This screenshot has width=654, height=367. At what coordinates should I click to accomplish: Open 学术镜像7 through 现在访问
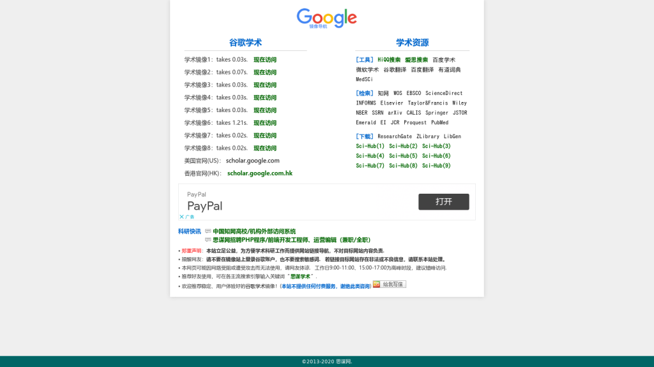(265, 136)
